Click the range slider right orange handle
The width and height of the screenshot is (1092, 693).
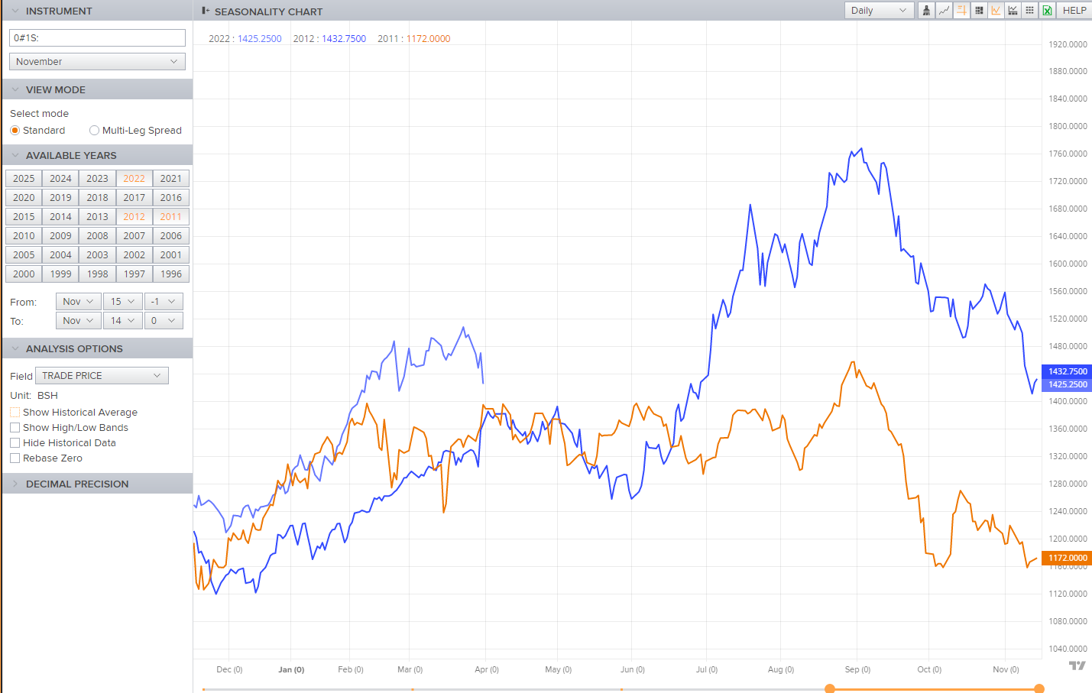[x=1039, y=689]
